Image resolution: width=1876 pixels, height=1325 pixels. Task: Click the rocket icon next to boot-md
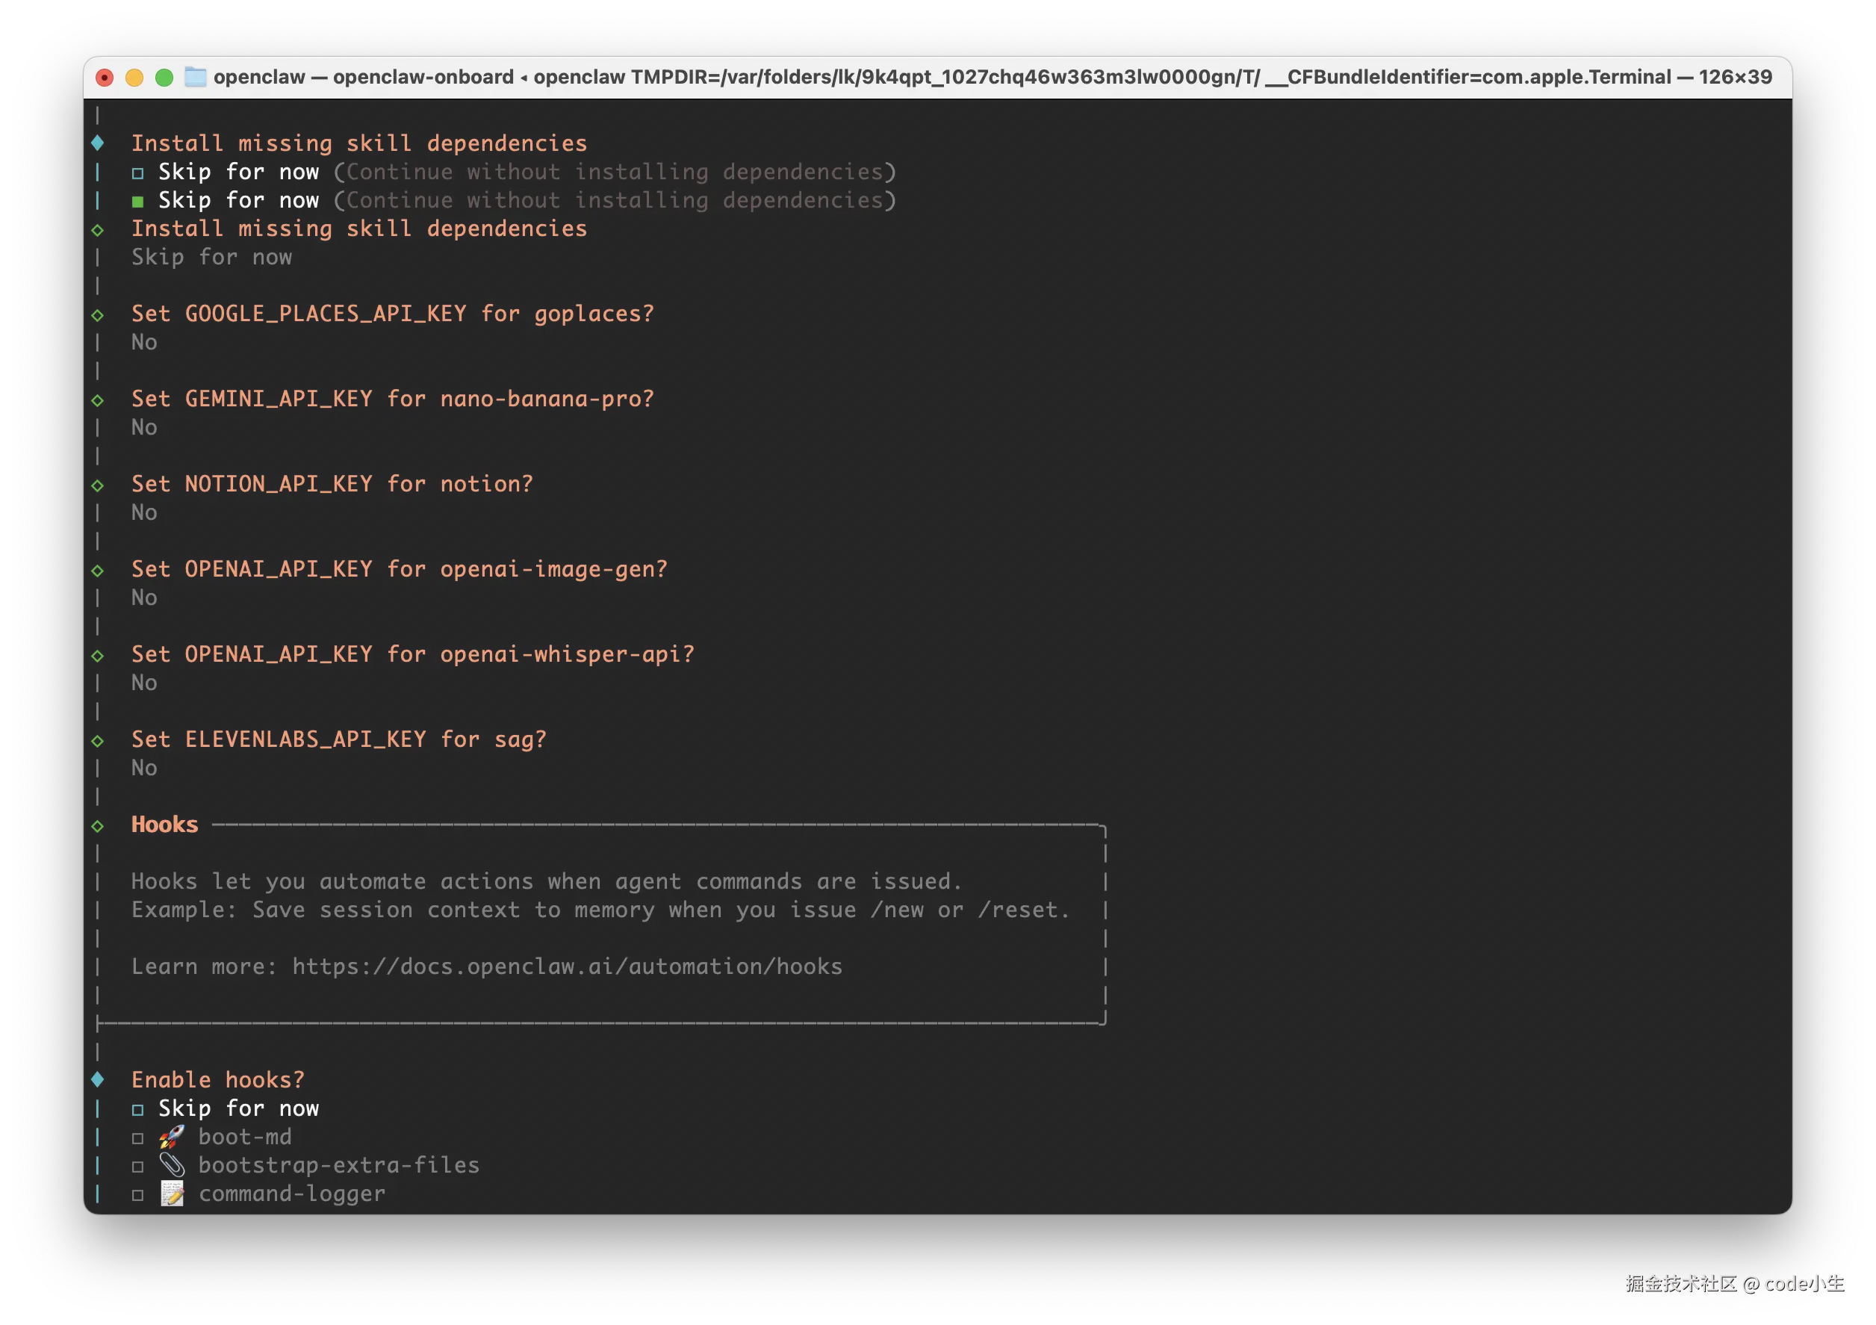172,1136
